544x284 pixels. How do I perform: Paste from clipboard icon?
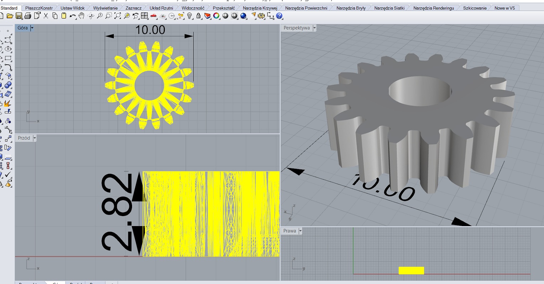64,16
